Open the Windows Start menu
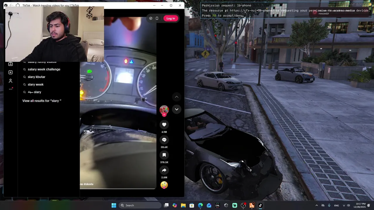The height and width of the screenshot is (210, 374). (114, 205)
